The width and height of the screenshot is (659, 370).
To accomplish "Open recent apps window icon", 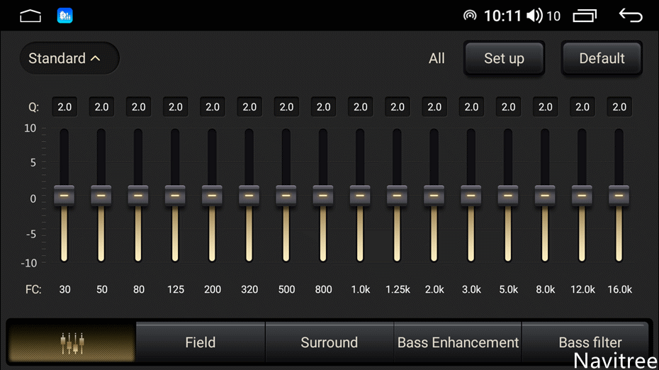I will (585, 16).
